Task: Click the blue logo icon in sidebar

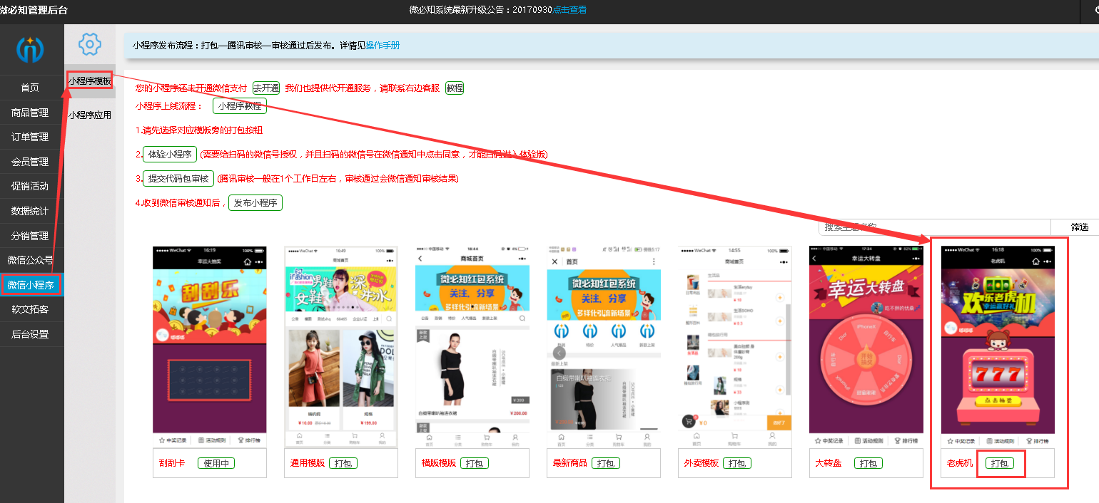Action: (x=30, y=49)
